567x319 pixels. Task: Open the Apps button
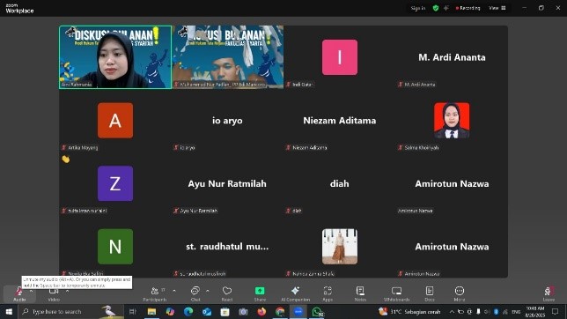(328, 293)
